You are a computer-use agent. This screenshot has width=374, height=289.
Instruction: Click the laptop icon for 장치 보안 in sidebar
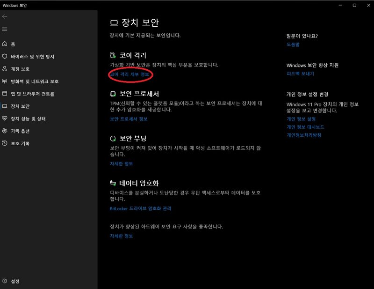5,106
